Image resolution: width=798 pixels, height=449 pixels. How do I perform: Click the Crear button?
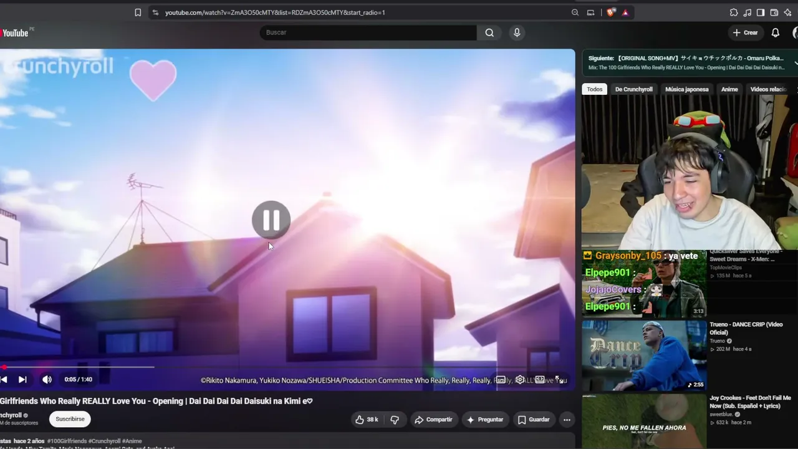click(x=745, y=32)
